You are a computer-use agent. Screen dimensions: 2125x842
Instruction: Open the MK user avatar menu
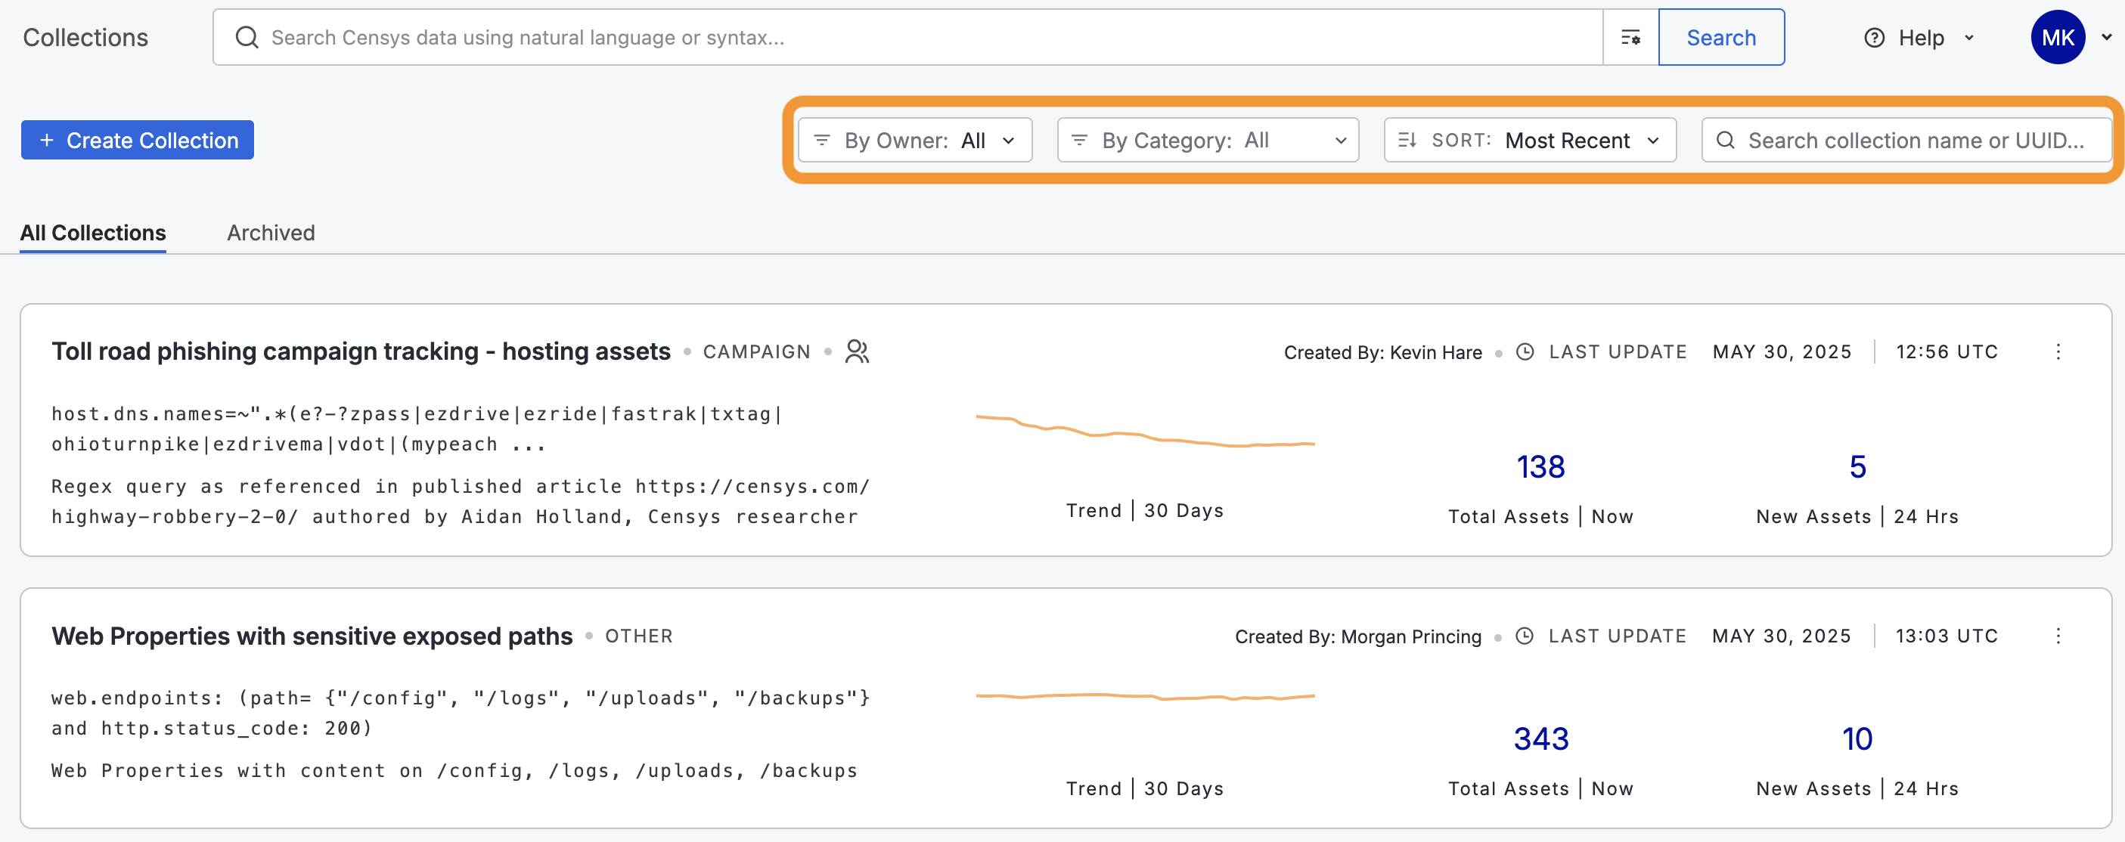point(2058,38)
